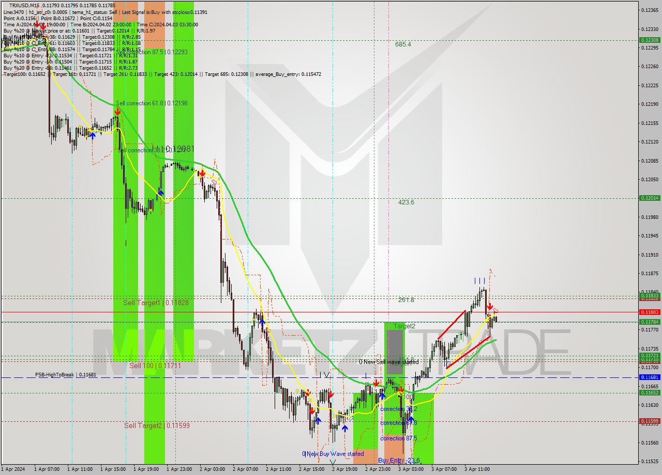Click the 'correction 87.5' blue label
The height and width of the screenshot is (475, 662).
point(399,438)
